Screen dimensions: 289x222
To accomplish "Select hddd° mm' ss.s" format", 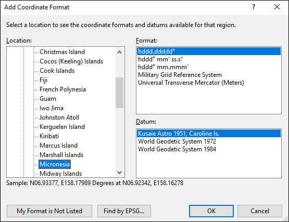I will 209,59.
